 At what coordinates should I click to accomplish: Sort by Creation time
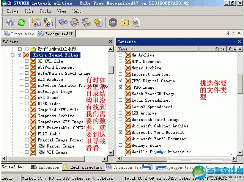[124, 167]
